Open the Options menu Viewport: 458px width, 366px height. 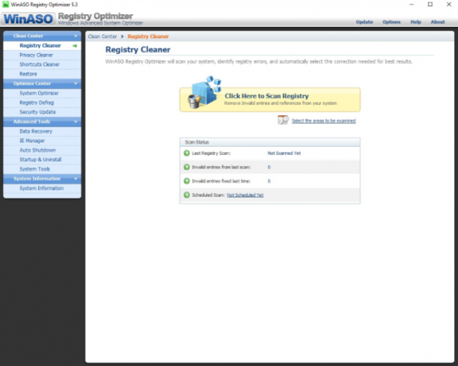(391, 22)
